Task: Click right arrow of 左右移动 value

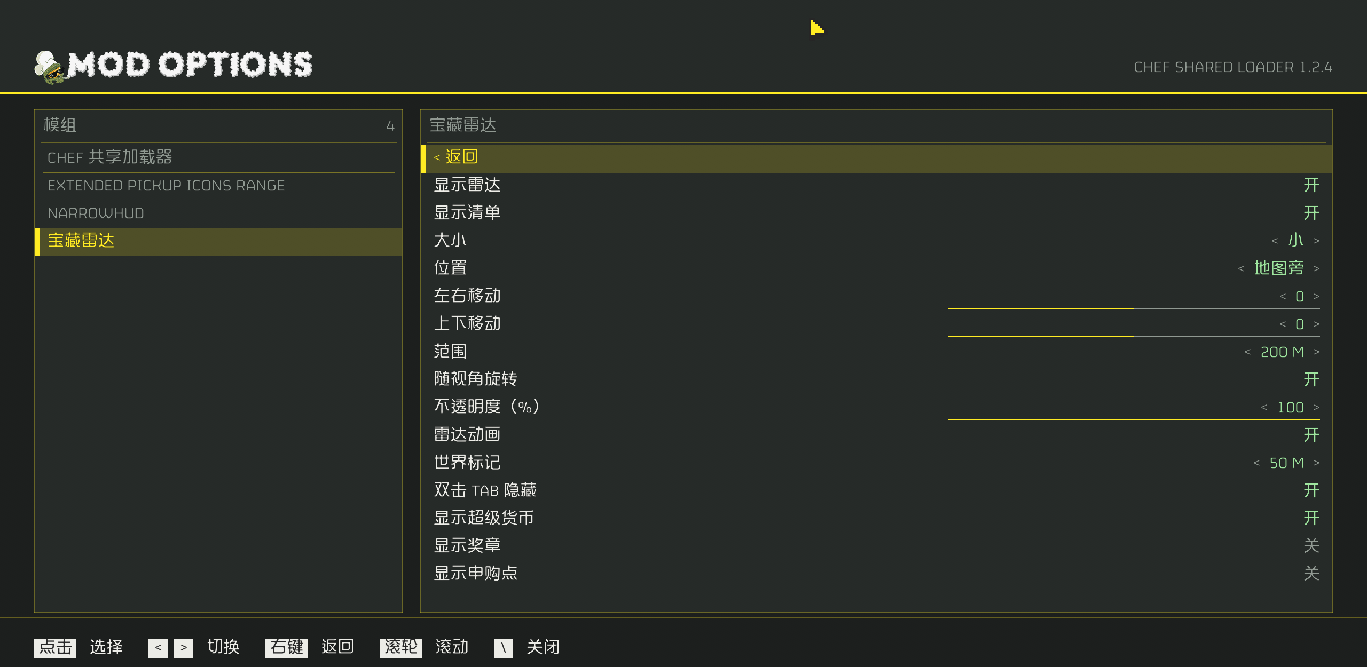Action: (x=1316, y=296)
